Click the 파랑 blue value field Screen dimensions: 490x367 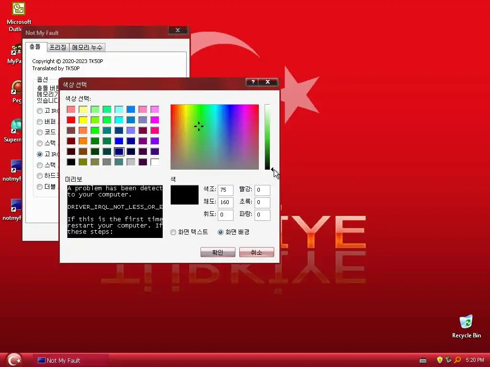[x=262, y=215]
